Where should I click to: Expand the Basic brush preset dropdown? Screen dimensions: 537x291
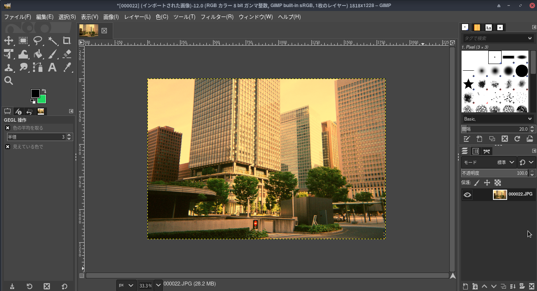pos(497,119)
